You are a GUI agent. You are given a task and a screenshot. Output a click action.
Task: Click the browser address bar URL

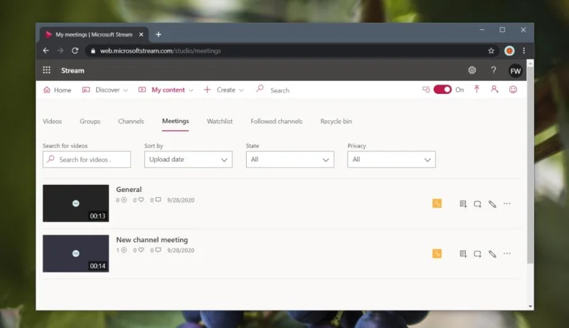pyautogui.click(x=161, y=51)
